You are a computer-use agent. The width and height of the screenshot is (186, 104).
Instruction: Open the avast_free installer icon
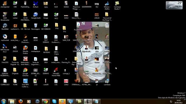click(15, 38)
